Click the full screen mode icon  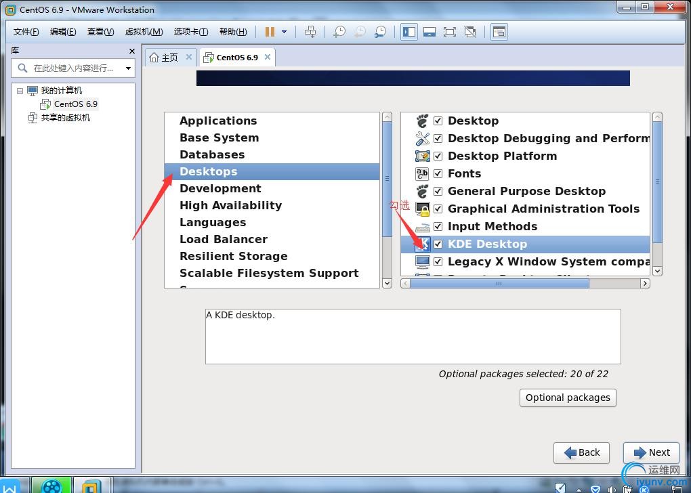point(450,32)
